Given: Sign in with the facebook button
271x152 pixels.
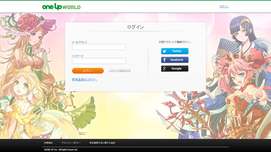Looking at the screenshot, I should pyautogui.click(x=175, y=60).
